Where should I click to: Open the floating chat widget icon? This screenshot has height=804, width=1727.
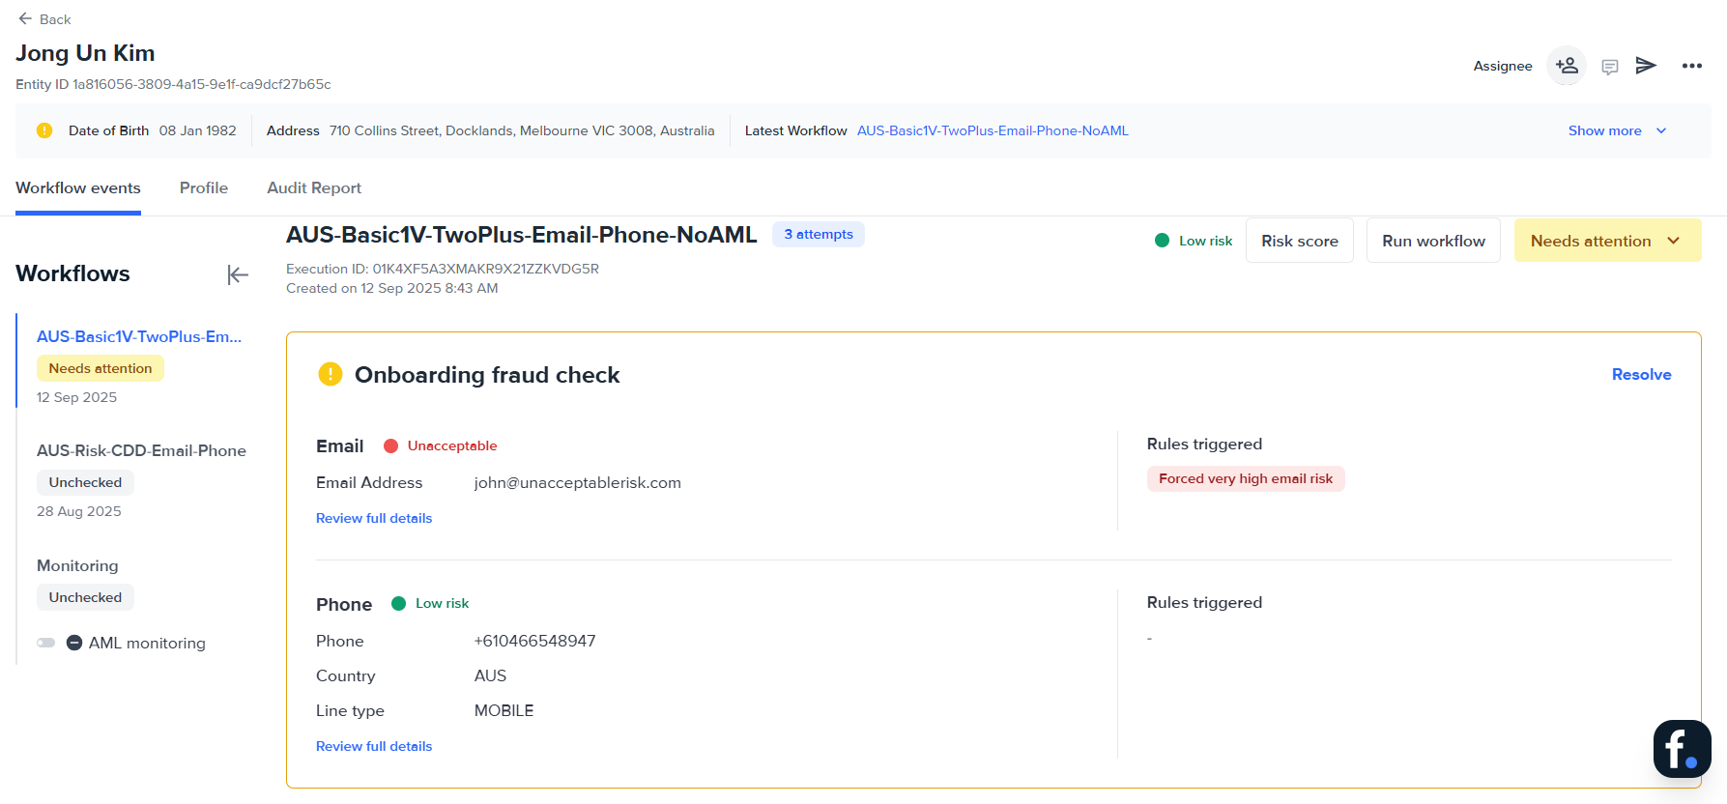[1682, 749]
